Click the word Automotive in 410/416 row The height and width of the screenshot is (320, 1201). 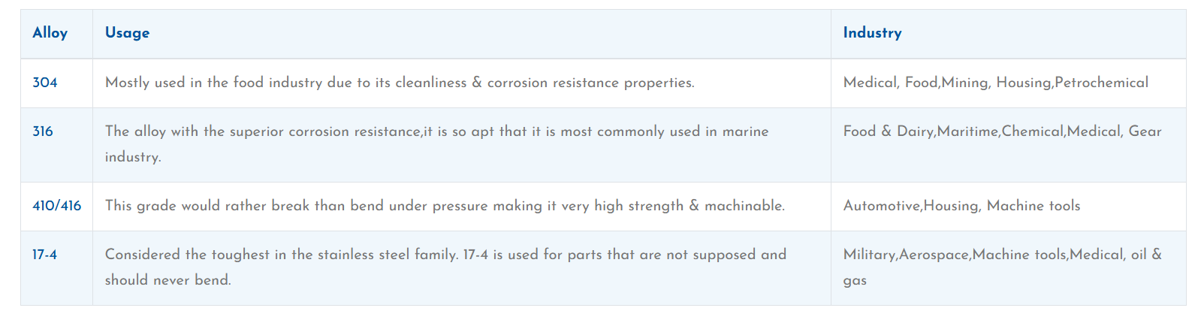882,206
